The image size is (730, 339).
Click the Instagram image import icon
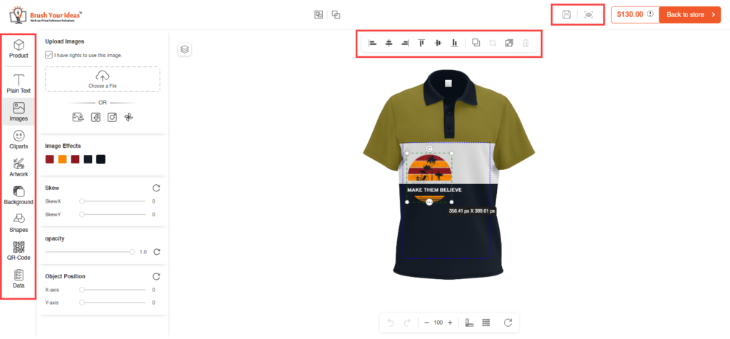(x=112, y=118)
